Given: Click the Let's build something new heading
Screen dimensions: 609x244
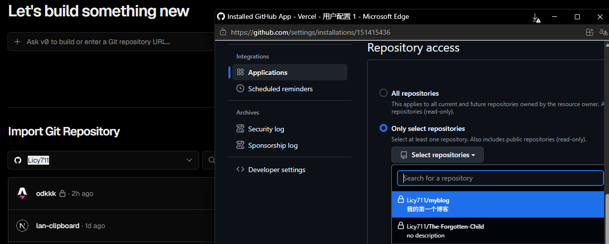Looking at the screenshot, I should click(x=99, y=11).
